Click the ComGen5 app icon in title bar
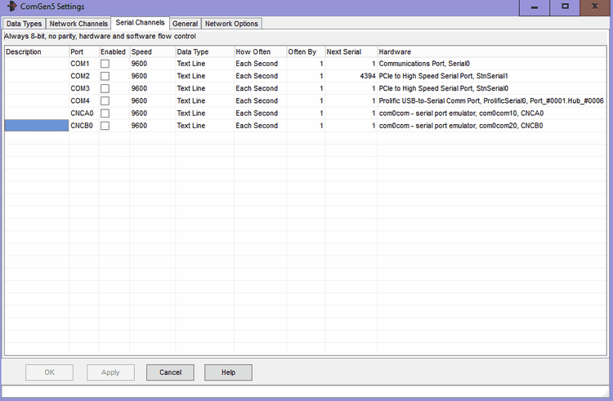613x401 pixels. (x=11, y=6)
